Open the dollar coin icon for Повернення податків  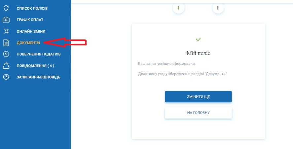tap(6, 54)
